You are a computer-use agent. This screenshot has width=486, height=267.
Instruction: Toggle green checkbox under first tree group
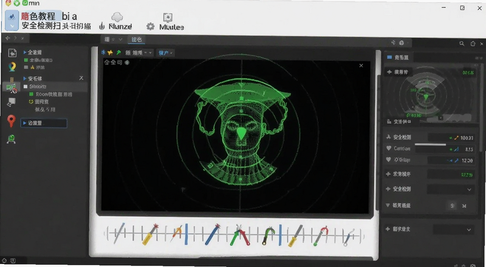coord(26,60)
